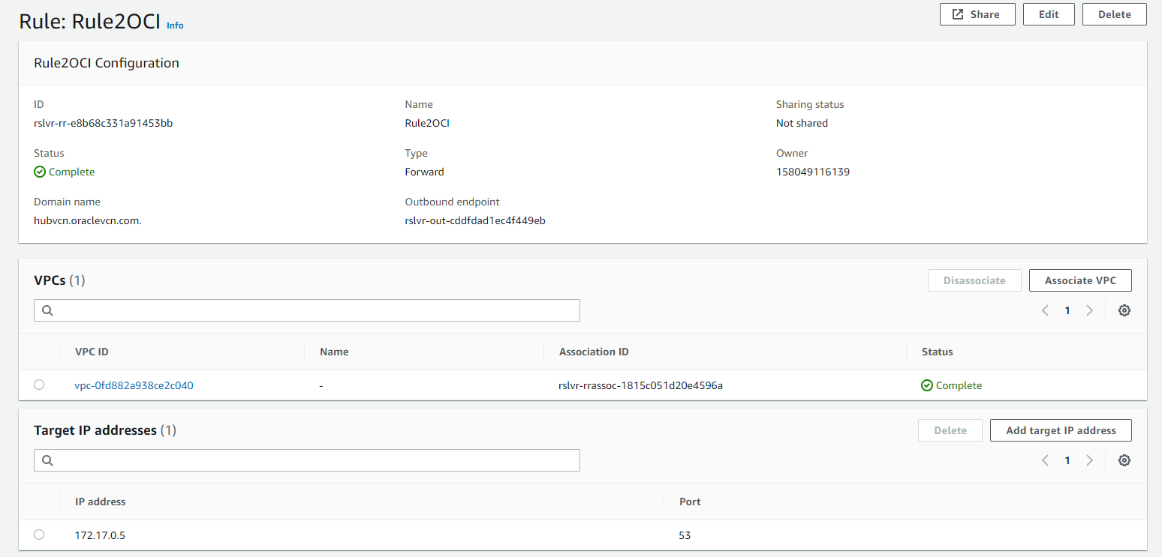The image size is (1162, 557).
Task: Click the Associate VPC button
Action: point(1079,280)
